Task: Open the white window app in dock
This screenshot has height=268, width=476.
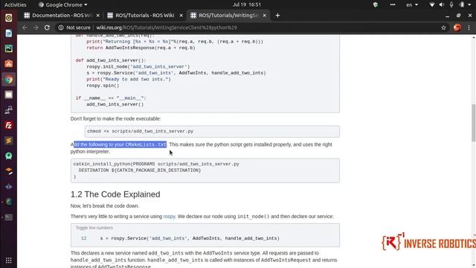Action: [8, 95]
